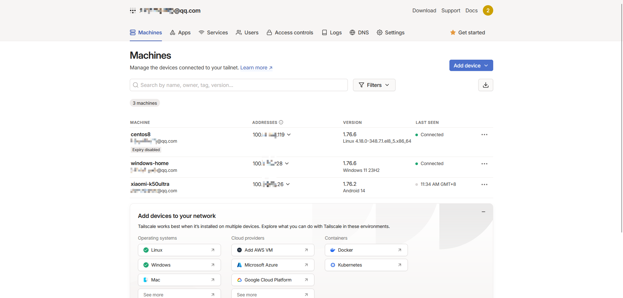Click the Google Cloud Platform logo icon

point(239,280)
